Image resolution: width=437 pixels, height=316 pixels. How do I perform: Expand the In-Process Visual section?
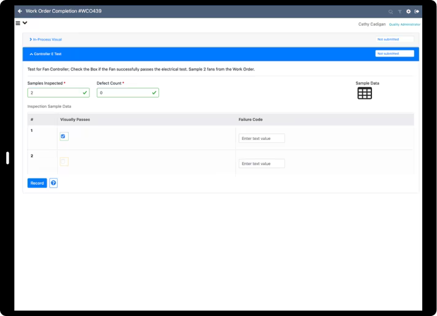tap(47, 39)
